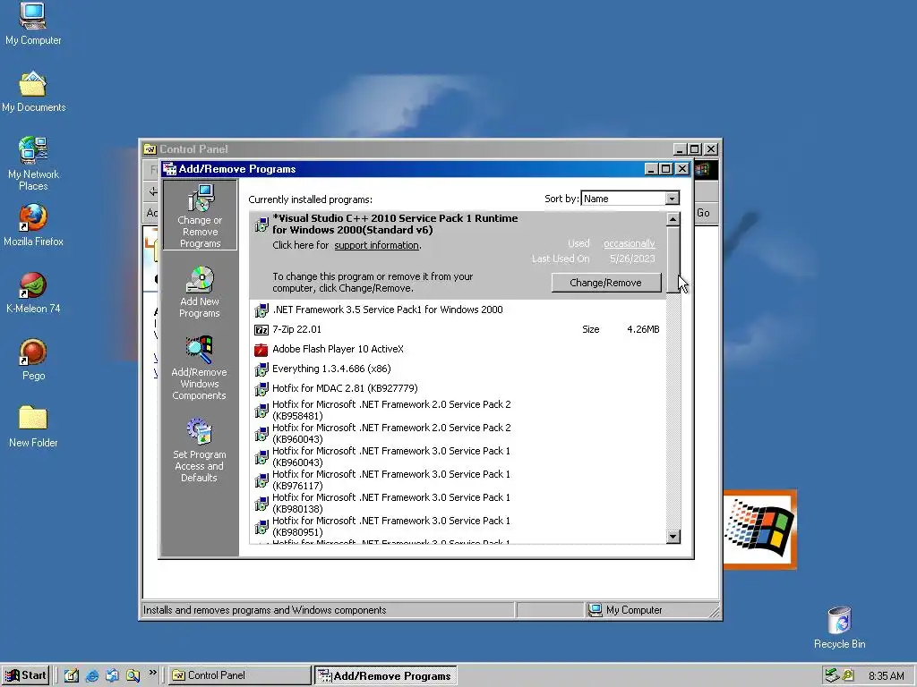Select Change or Remove Programs sidebar icon

[200, 216]
